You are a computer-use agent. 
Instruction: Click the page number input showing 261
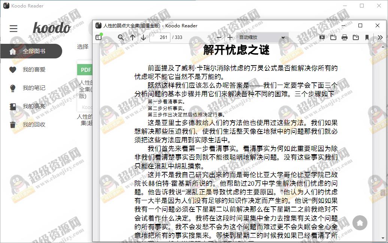point(160,37)
